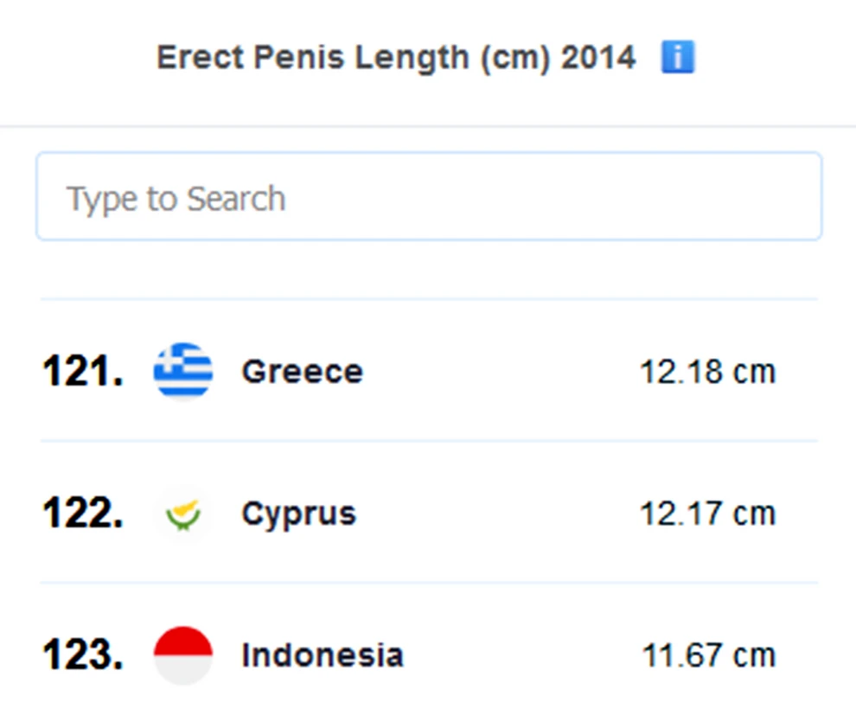Click the Greece flag icon
Viewport: 856px width, 721px height.
(x=183, y=372)
